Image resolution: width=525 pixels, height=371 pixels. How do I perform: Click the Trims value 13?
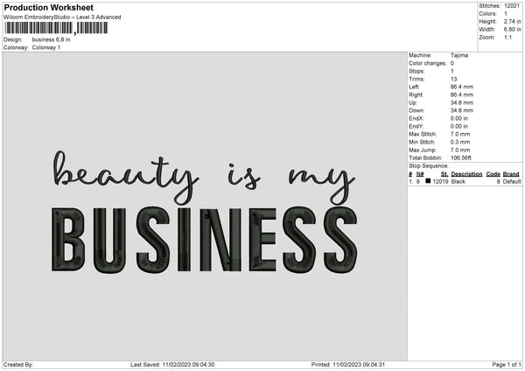coord(453,80)
